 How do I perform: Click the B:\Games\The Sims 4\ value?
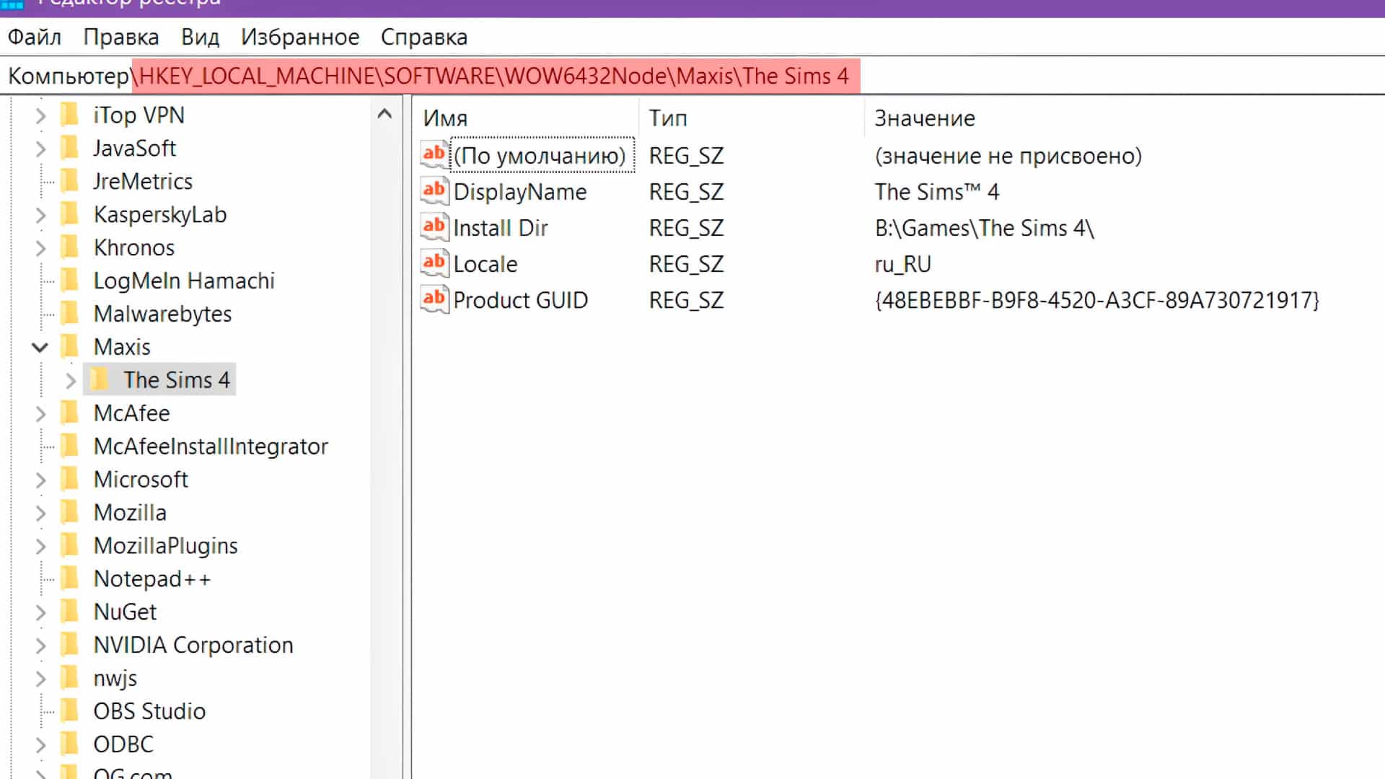pos(985,228)
